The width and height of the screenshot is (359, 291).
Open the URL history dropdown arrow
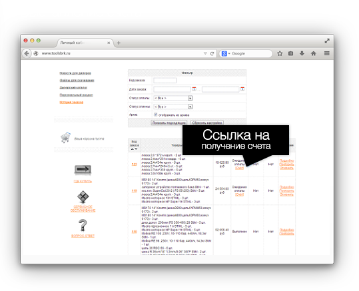205,53
